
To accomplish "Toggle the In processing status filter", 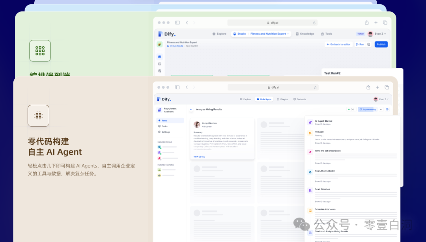I will [367, 109].
